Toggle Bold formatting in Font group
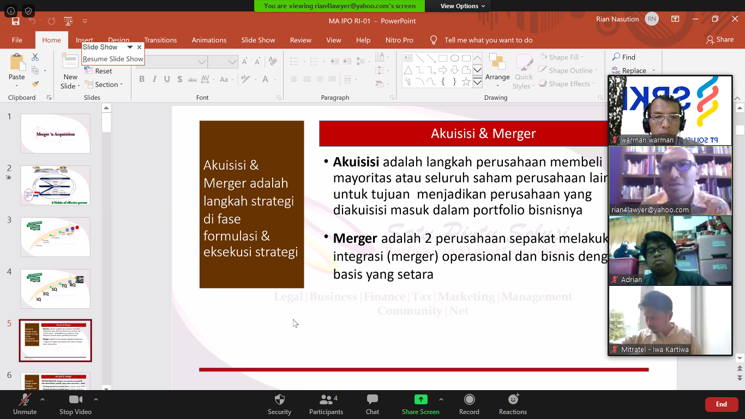 [142, 79]
